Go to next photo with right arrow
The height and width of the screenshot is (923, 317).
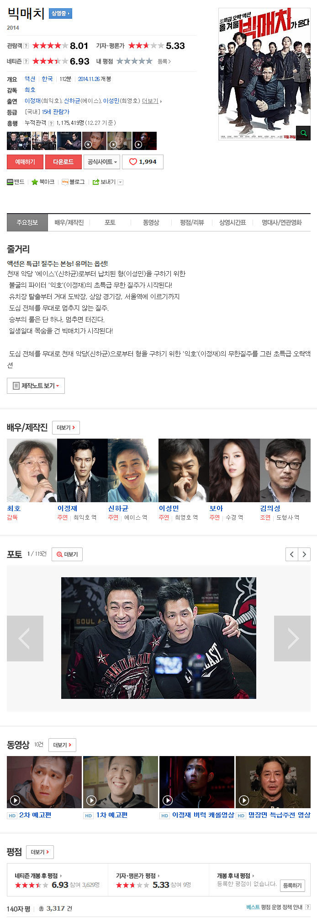click(292, 639)
